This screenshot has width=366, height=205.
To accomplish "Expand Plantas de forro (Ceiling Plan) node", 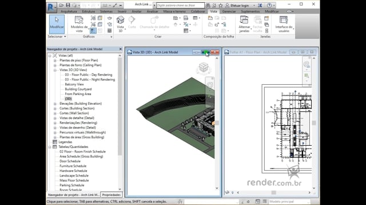I will 55,65.
